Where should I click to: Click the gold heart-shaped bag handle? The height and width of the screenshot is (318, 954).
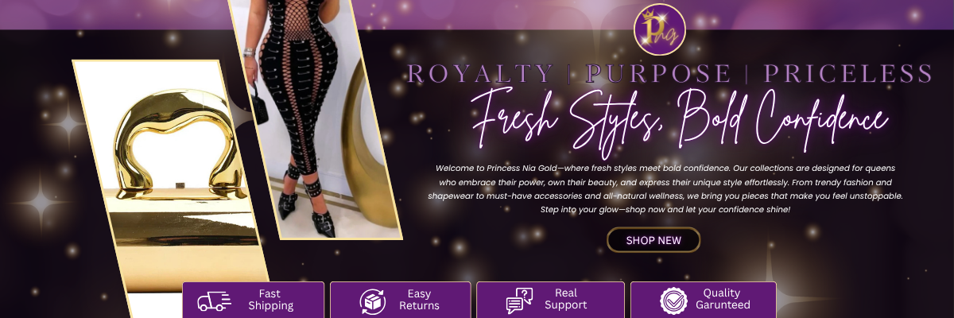tap(176, 143)
